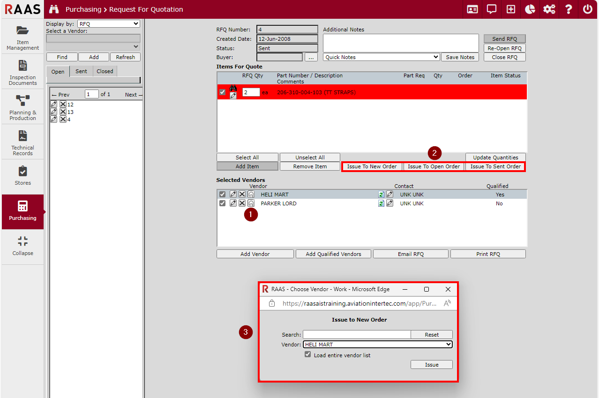The width and height of the screenshot is (599, 398).
Task: Click the power logout icon in header
Action: tap(587, 9)
